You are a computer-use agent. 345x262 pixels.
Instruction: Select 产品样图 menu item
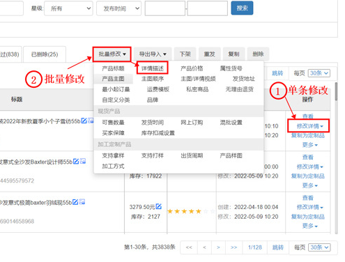(231, 155)
